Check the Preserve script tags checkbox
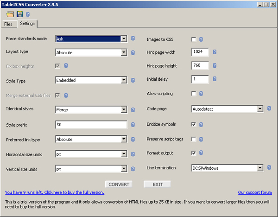The height and width of the screenshot is (217, 278). point(194,139)
